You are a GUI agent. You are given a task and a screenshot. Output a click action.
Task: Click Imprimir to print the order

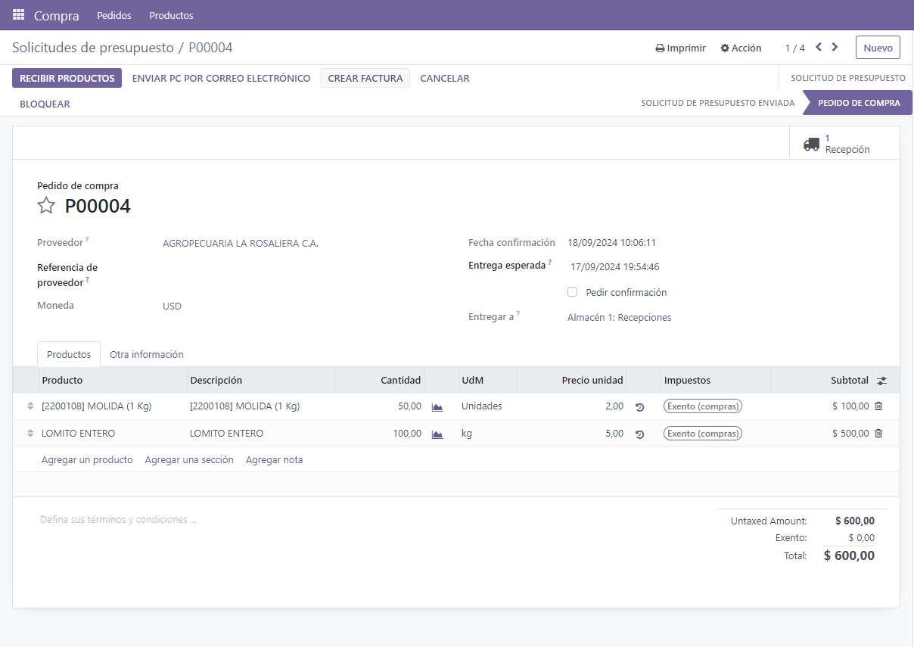point(680,48)
